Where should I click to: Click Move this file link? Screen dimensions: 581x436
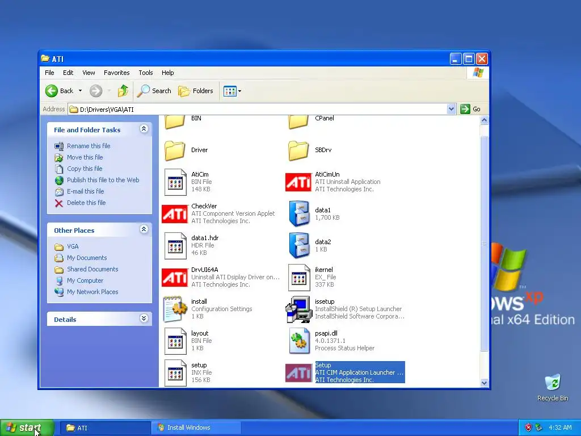pos(85,157)
